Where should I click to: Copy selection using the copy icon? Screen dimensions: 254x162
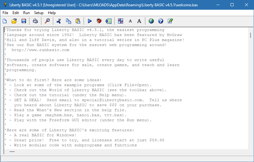pyautogui.click(x=68, y=21)
